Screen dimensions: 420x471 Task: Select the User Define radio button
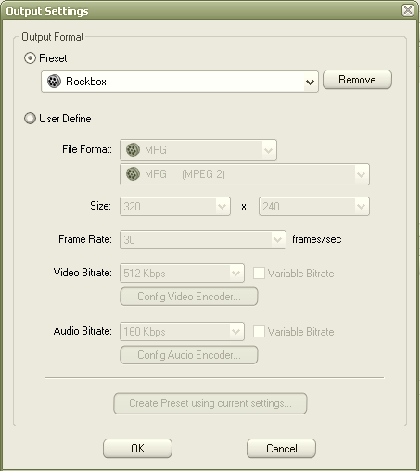[30, 119]
